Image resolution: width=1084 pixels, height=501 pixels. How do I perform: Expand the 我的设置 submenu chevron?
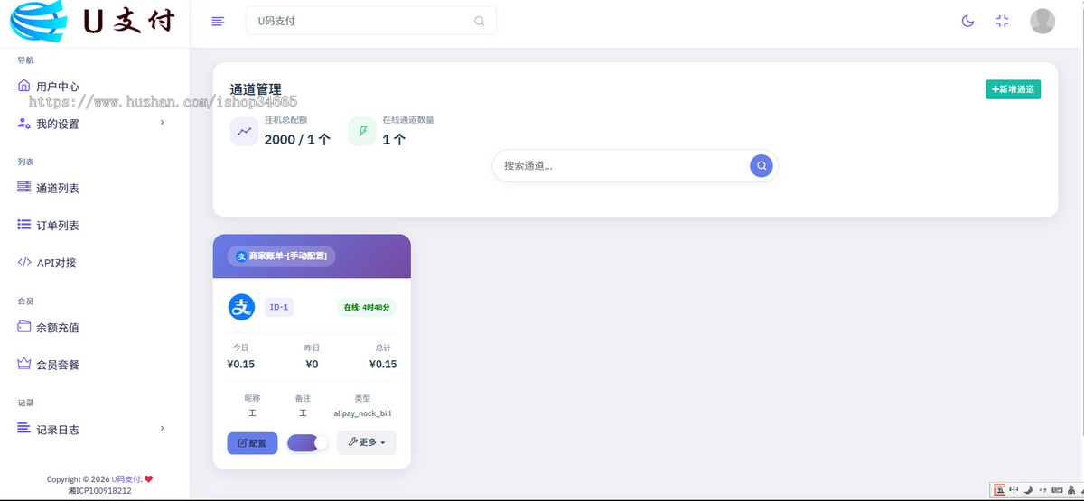pos(162,123)
